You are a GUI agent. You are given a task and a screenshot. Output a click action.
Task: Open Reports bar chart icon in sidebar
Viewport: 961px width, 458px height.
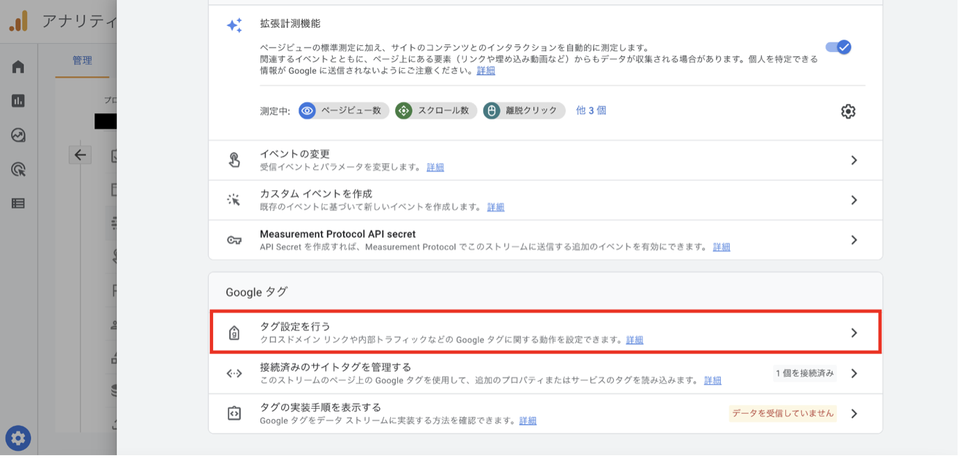[18, 101]
